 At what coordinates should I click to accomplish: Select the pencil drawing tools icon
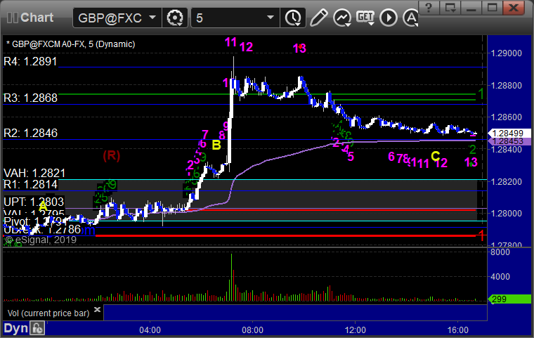coord(318,18)
